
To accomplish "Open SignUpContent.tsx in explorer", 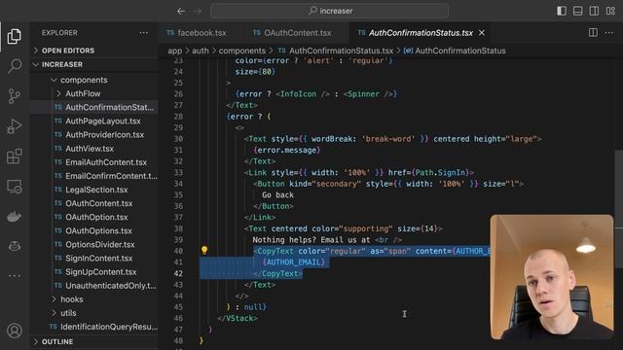I will (94, 272).
